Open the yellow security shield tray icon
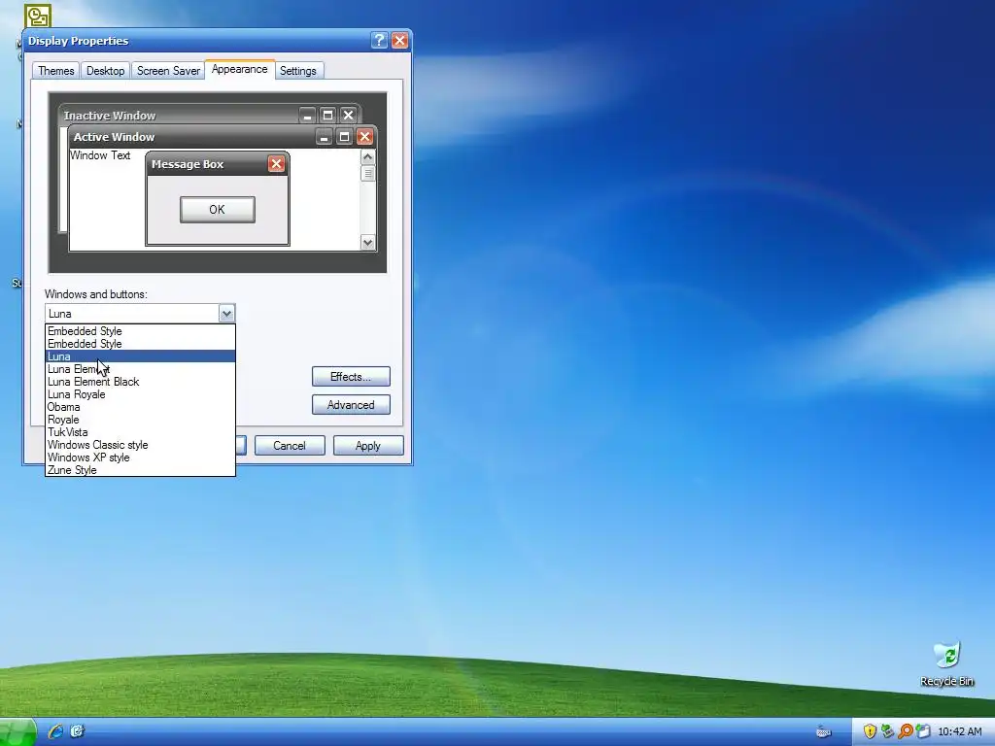995x746 pixels. tap(870, 731)
